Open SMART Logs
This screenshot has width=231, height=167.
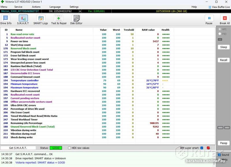41,20
